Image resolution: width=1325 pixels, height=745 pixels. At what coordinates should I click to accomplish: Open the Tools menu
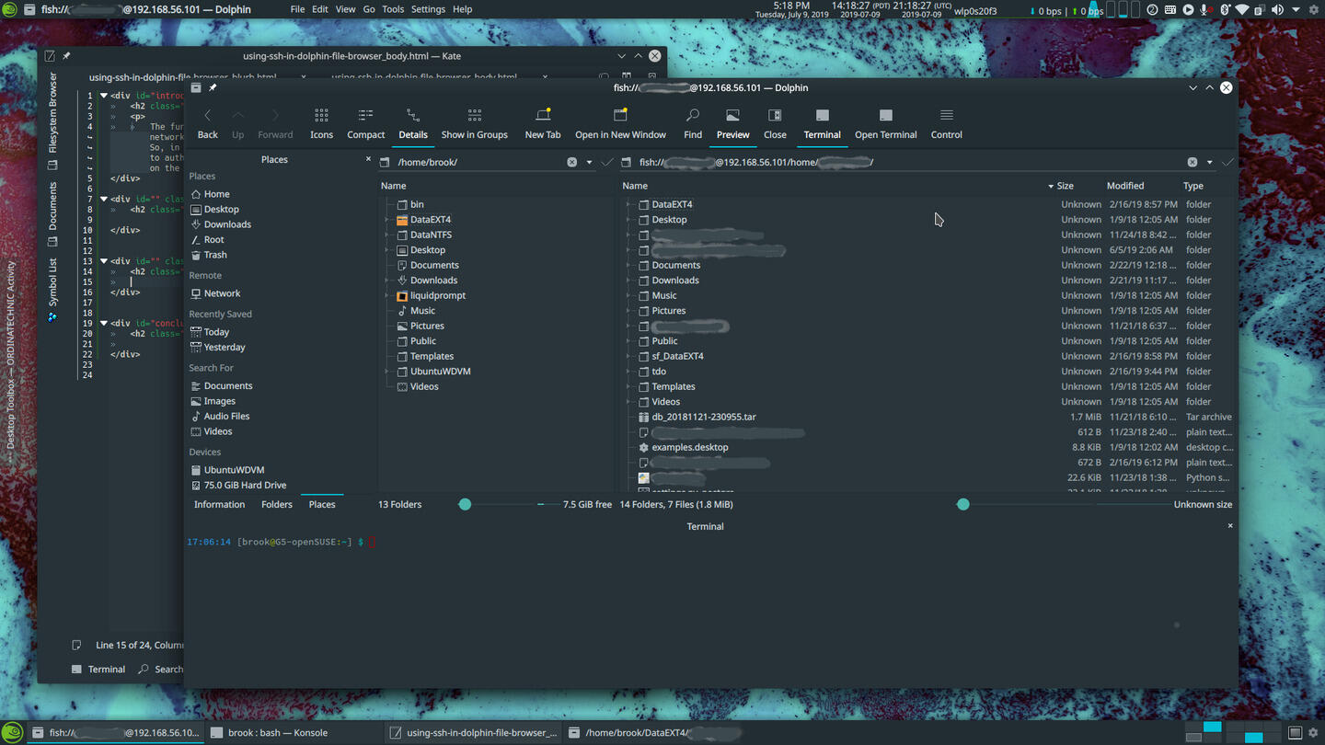[x=393, y=9]
